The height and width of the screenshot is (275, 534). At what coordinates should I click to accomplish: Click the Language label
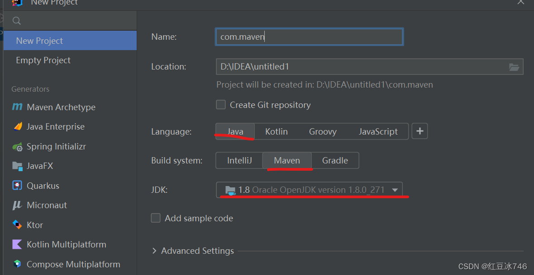[x=172, y=131]
